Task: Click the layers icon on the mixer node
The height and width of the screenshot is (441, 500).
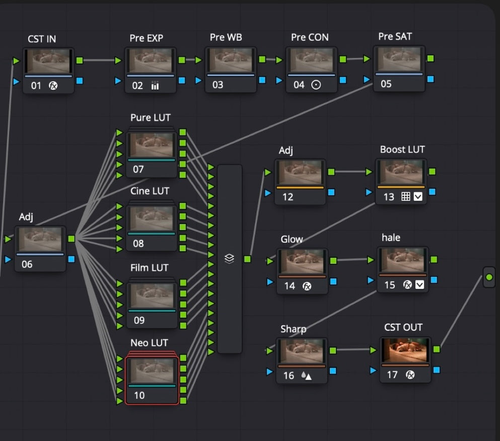Action: click(x=229, y=259)
